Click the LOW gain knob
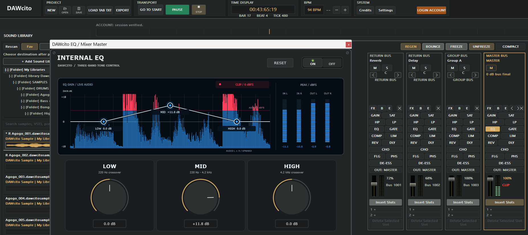 point(110,197)
